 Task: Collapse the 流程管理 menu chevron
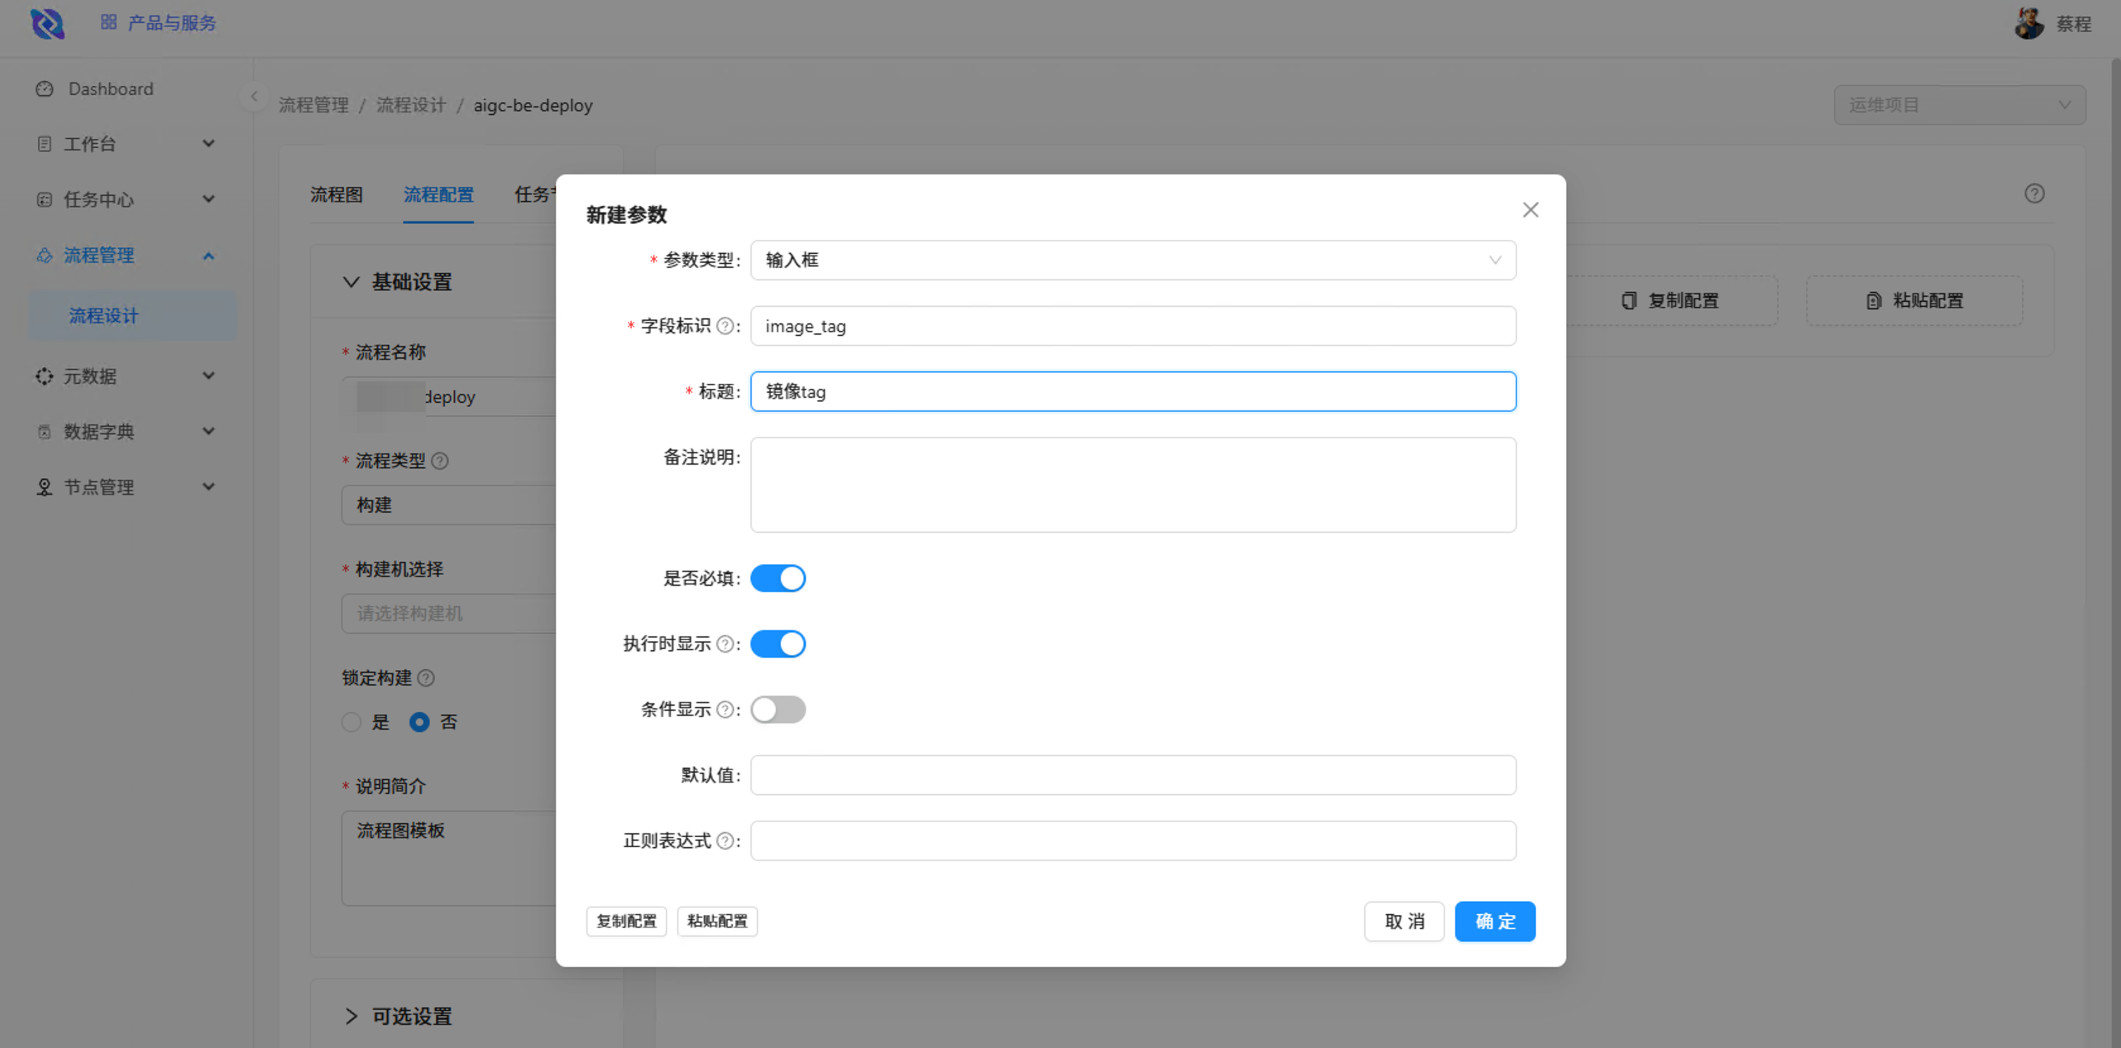[208, 256]
